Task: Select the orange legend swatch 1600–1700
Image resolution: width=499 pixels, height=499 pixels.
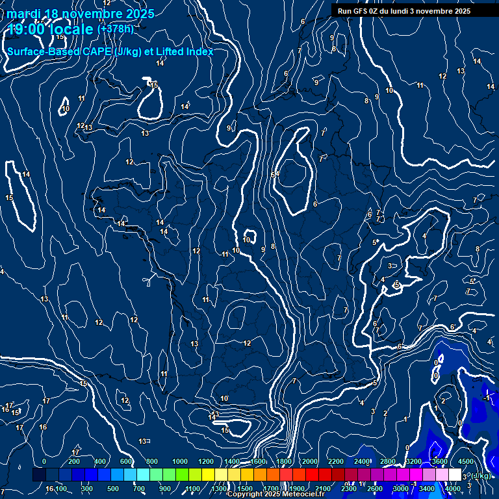Action: point(261,474)
